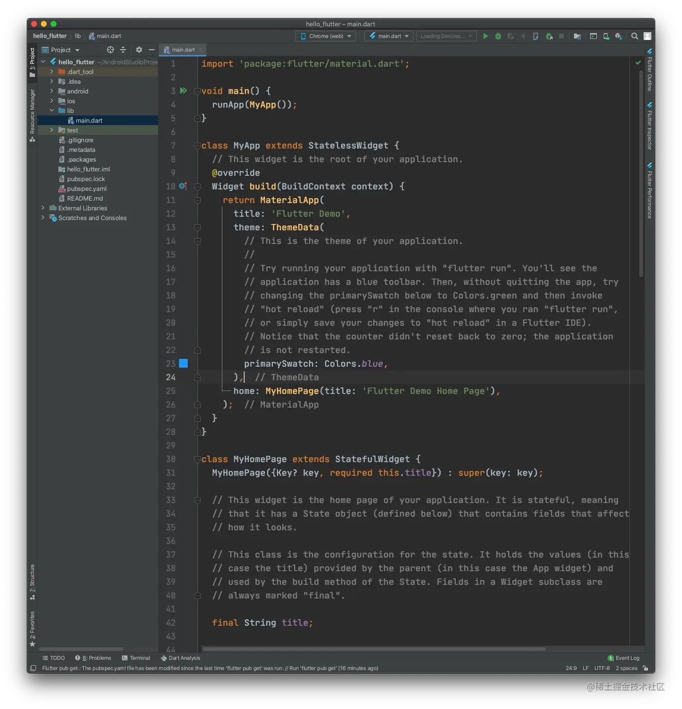Viewport: 682px width, 709px height.
Task: Click the override gutter icon on line 10
Action: (183, 186)
